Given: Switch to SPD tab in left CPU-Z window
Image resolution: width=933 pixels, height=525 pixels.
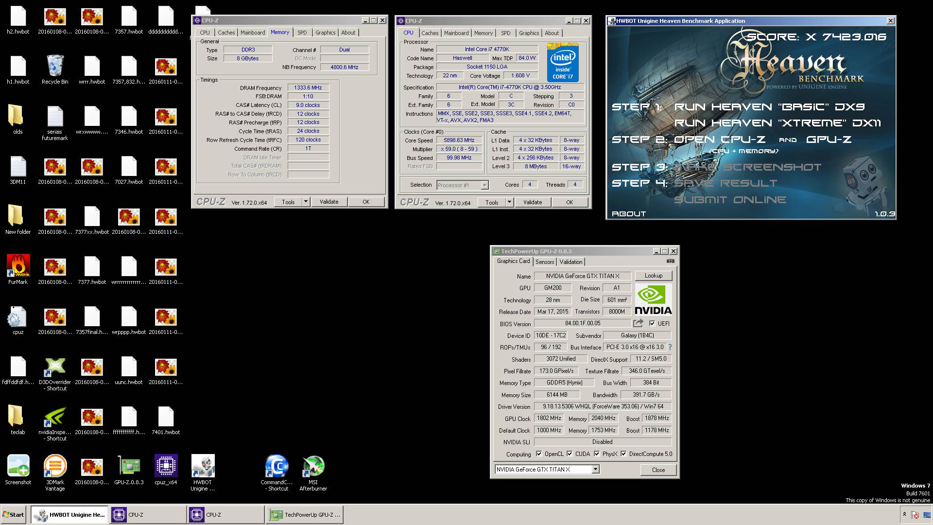Looking at the screenshot, I should pos(302,33).
